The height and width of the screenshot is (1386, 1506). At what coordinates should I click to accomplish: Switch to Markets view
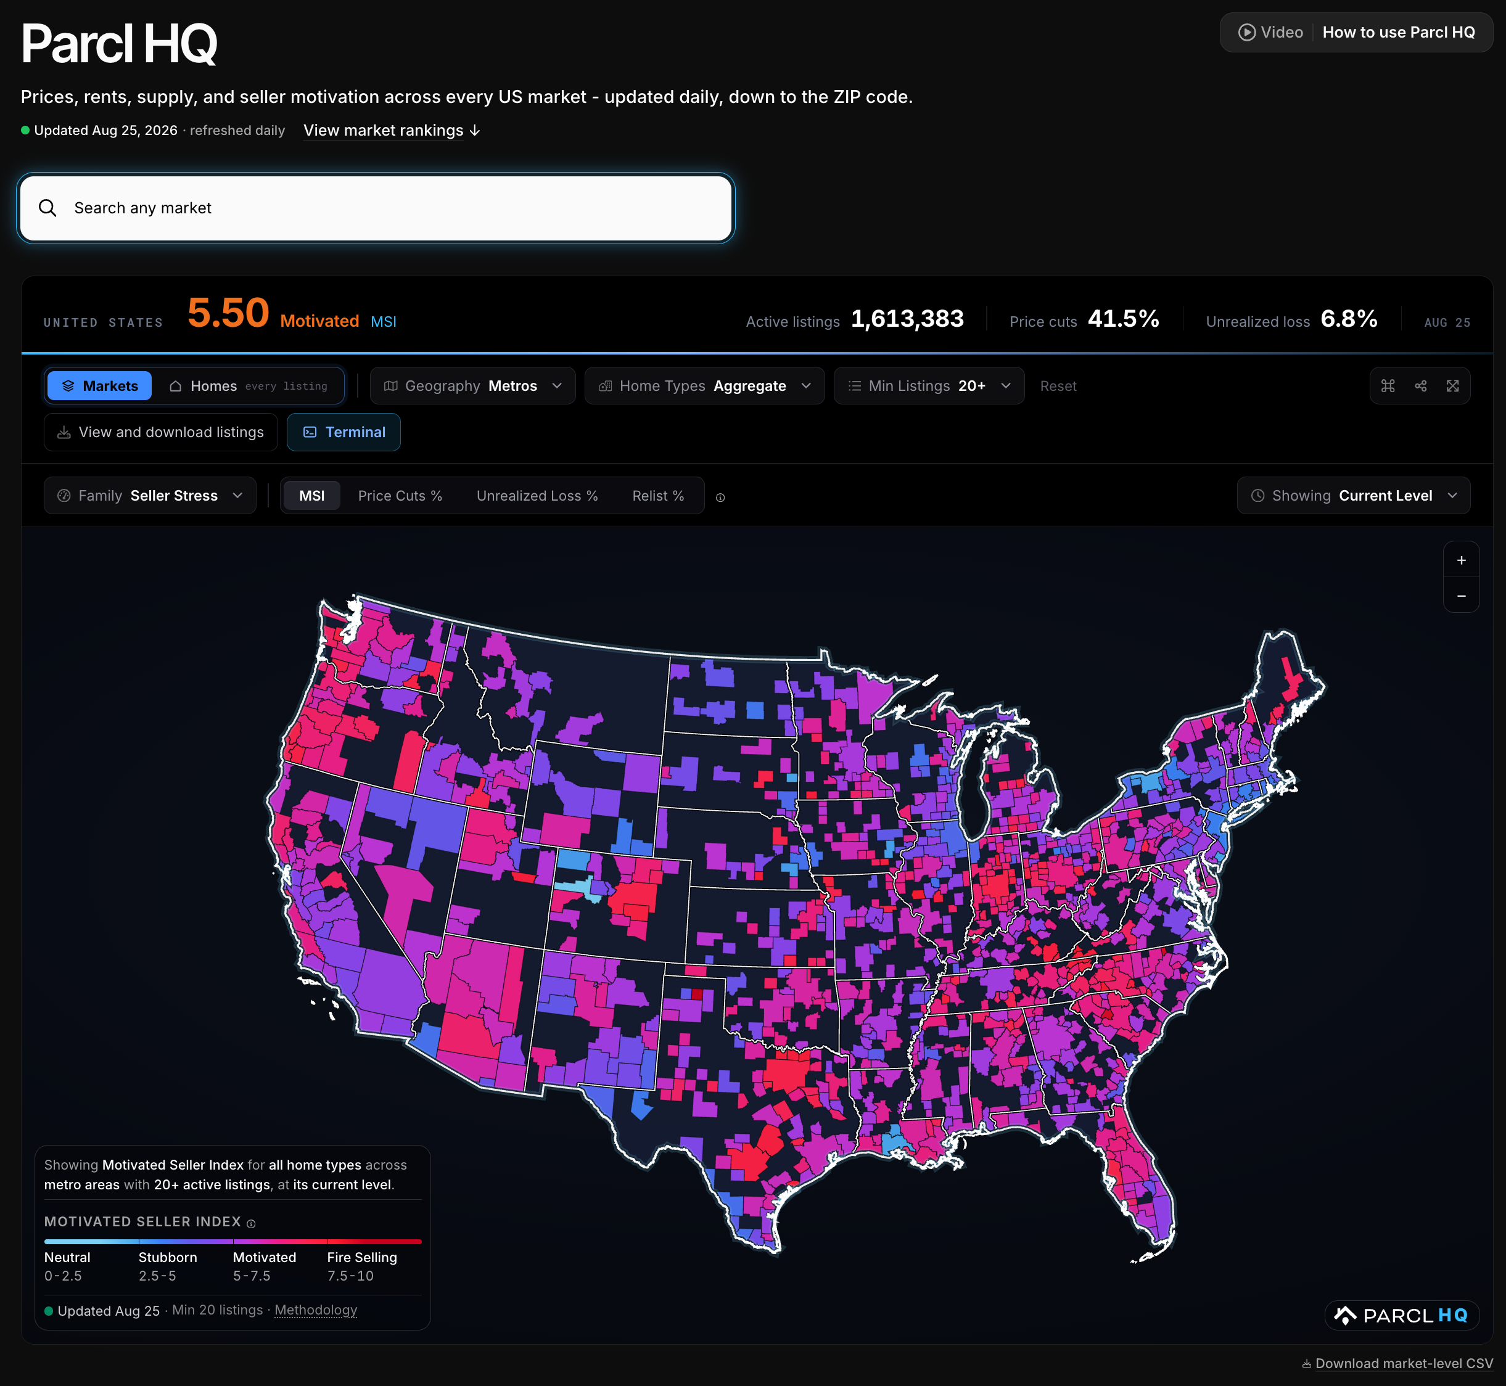100,385
